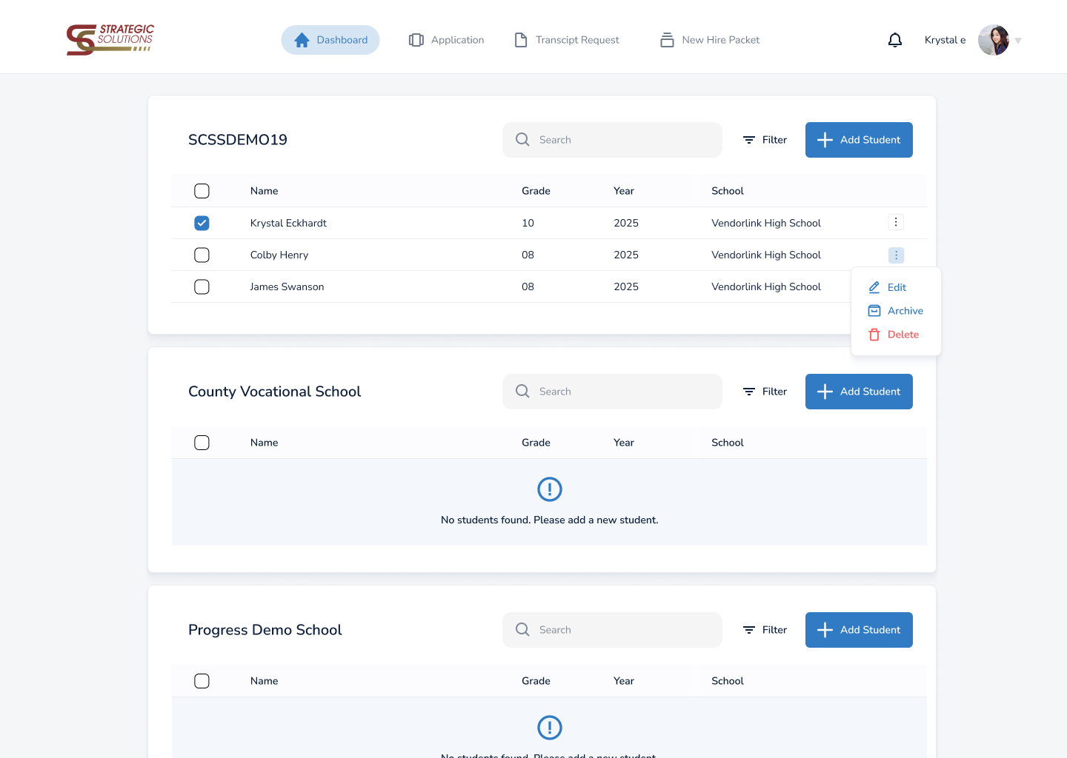1067x758 pixels.
Task: Open Filter for County Vocational School
Action: [x=765, y=392]
